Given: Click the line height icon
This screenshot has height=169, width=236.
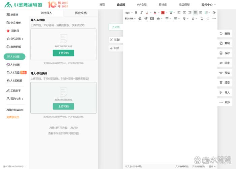Looking at the screenshot, I should pyautogui.click(x=176, y=18).
